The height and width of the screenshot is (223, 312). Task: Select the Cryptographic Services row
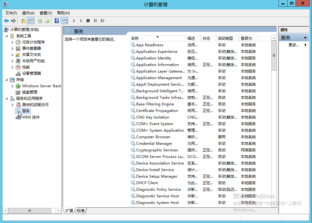(193, 150)
